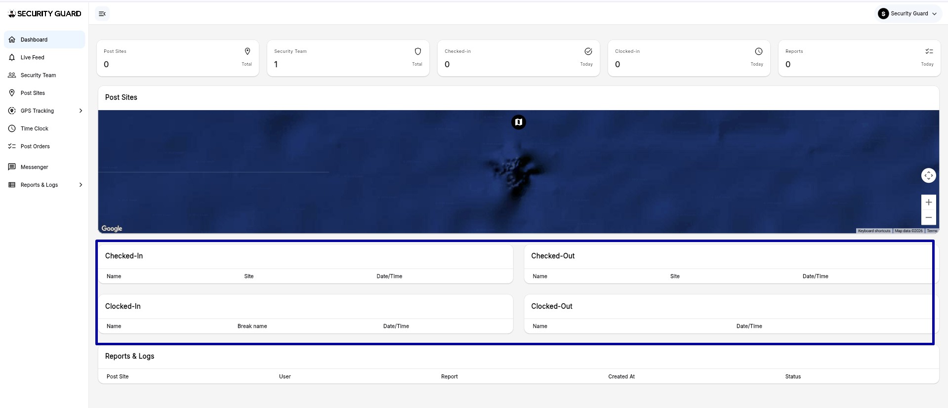Click the Time Clock clock icon in sidebar

click(12, 128)
